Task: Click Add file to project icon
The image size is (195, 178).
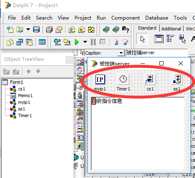Action: pyautogui.click(x=72, y=30)
